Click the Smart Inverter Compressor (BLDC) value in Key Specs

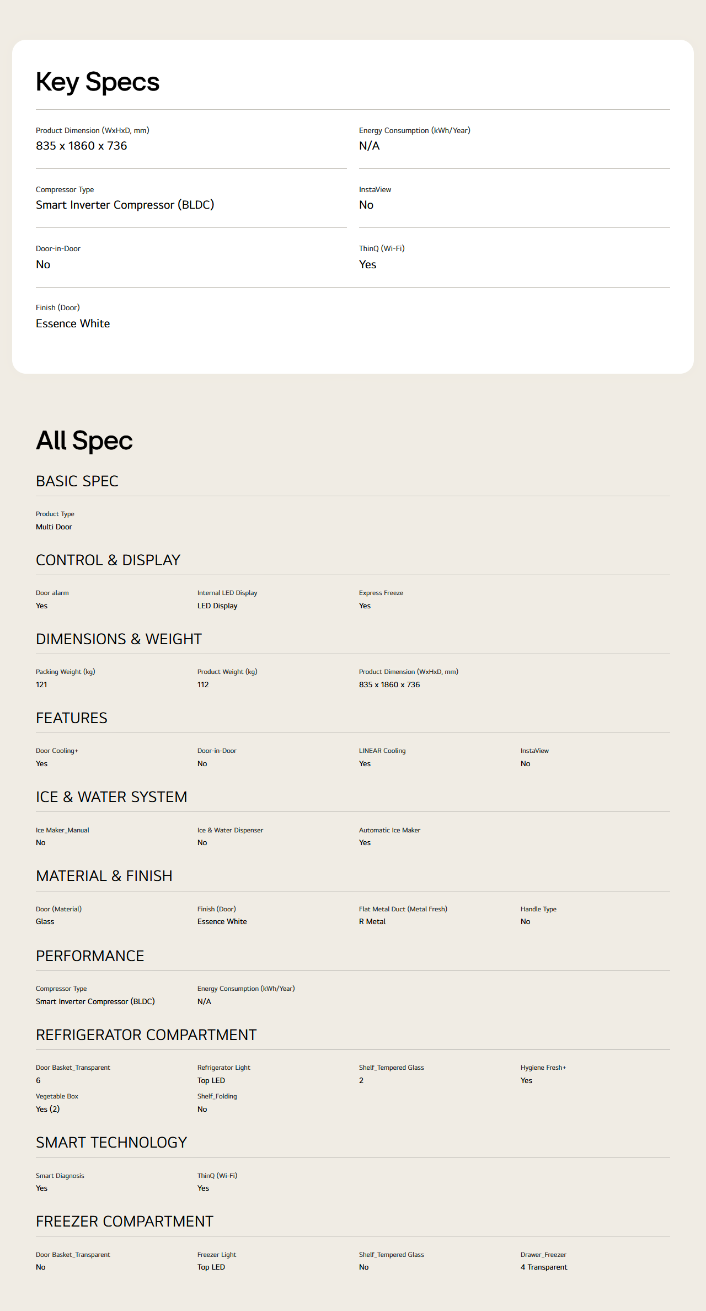pos(125,205)
